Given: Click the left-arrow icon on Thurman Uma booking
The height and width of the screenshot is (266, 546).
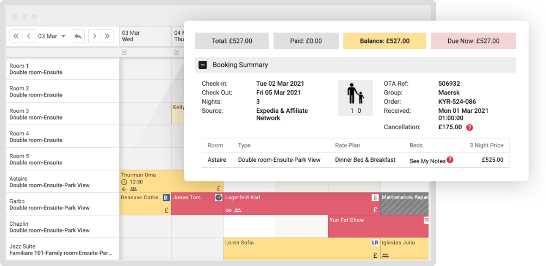Looking at the screenshot, I should tap(125, 189).
